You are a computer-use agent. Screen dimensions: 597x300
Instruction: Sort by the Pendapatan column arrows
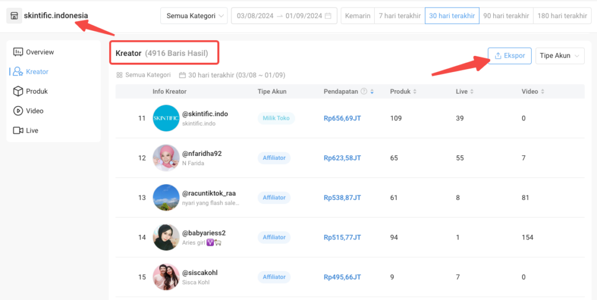(x=372, y=91)
